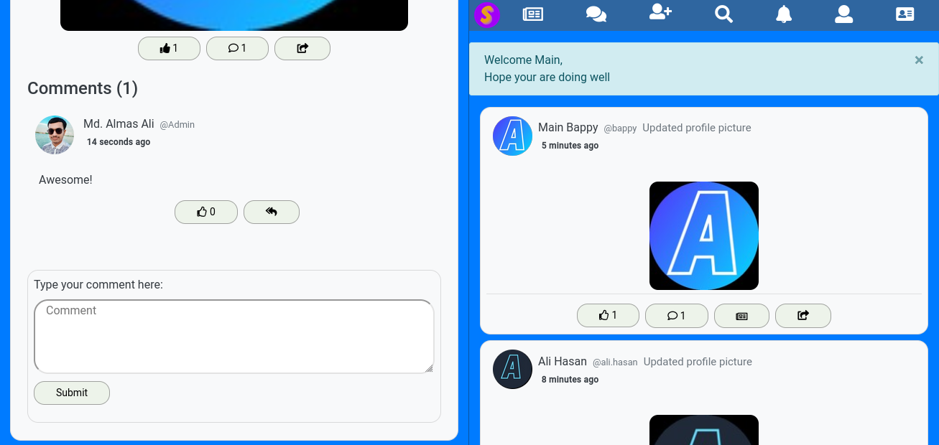Image resolution: width=939 pixels, height=445 pixels.
Task: Click the 8 minutes ago timestamp
Action: coord(570,380)
